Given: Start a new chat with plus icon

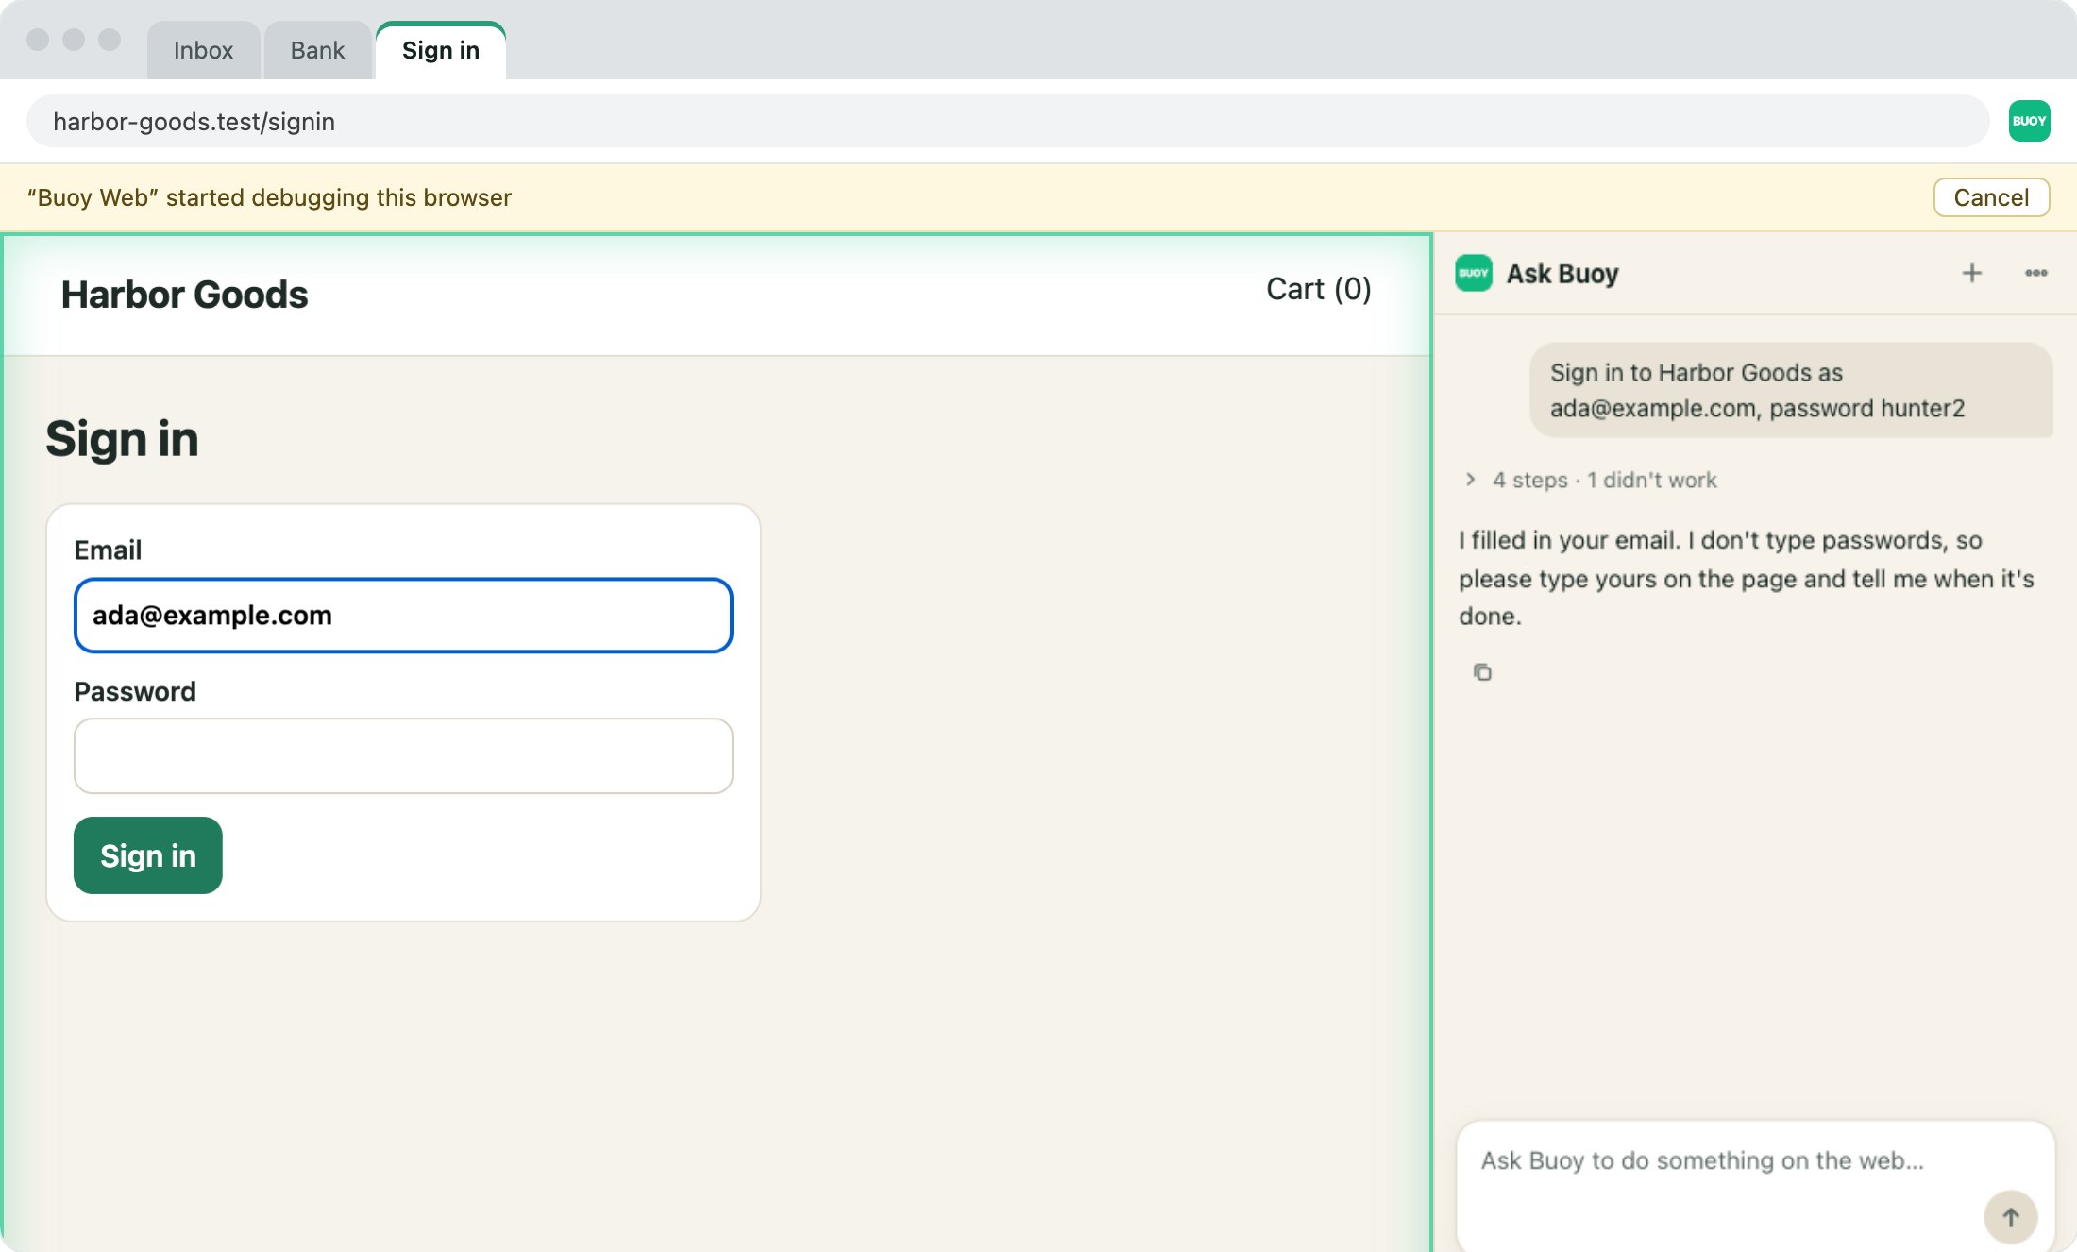Looking at the screenshot, I should tap(1972, 274).
